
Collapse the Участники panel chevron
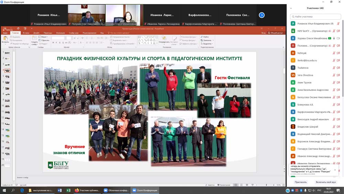coord(291,8)
